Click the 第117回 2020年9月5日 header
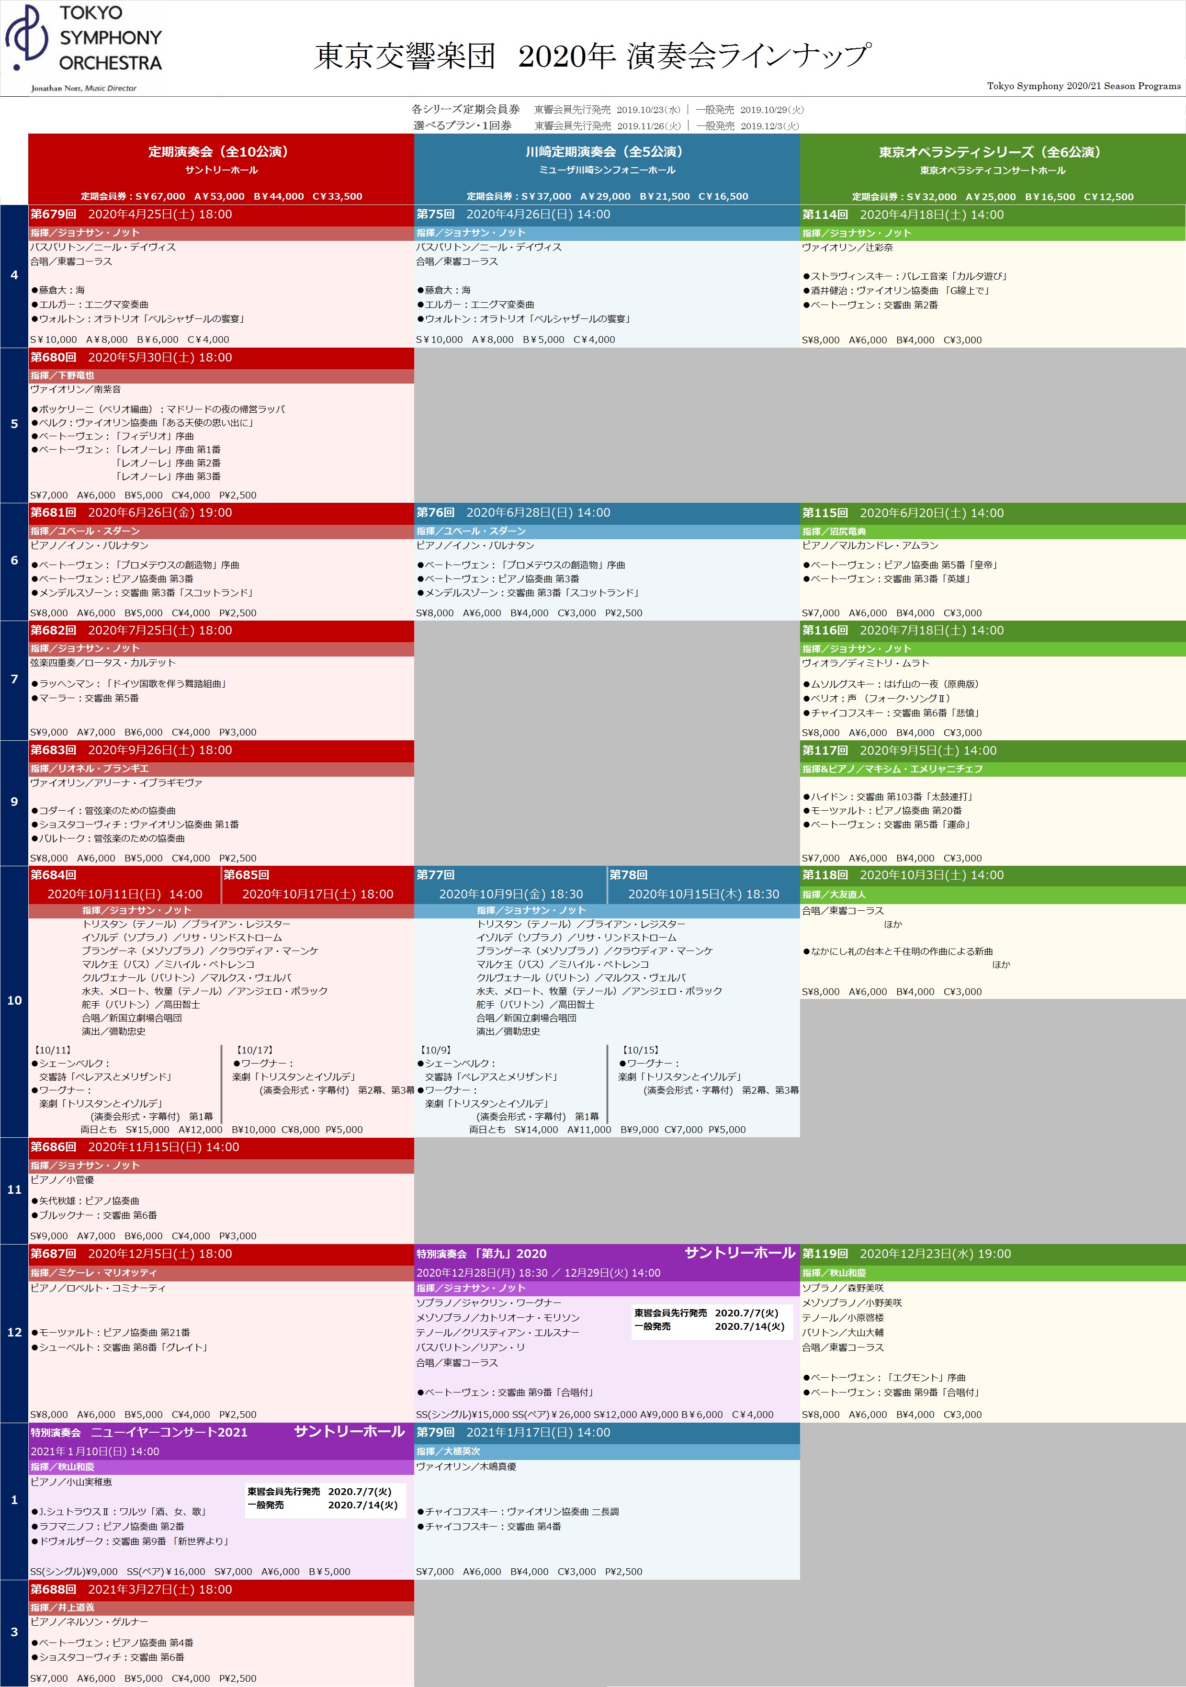Image resolution: width=1186 pixels, height=1687 pixels. 993,750
